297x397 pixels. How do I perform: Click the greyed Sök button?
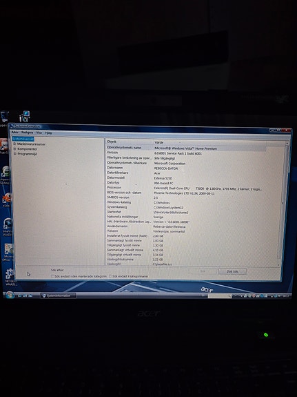click(x=203, y=271)
